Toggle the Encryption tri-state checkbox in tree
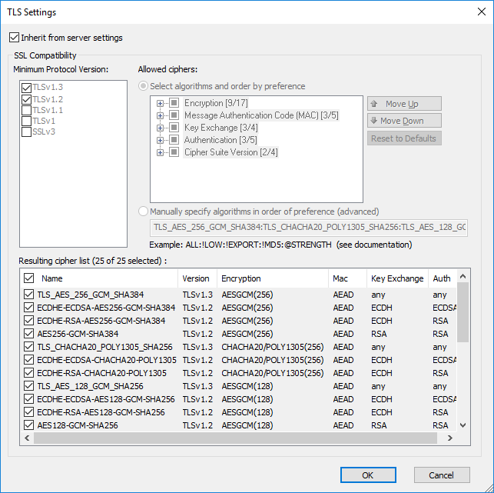The height and width of the screenshot is (493, 494). (x=174, y=103)
